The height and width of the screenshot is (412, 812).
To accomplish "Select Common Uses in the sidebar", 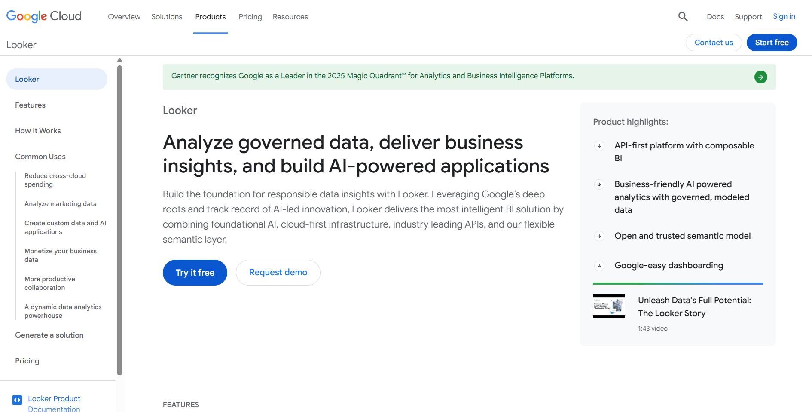I will tap(40, 157).
